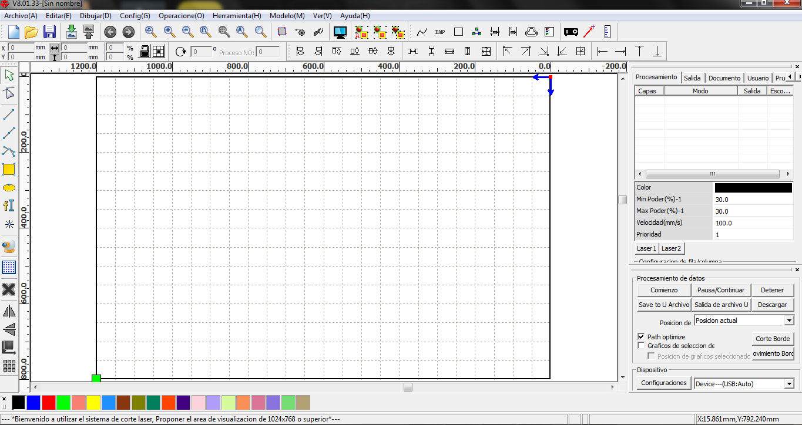The image size is (802, 425).
Task: Toggle the proportional lock padlock icon
Action: [145, 51]
